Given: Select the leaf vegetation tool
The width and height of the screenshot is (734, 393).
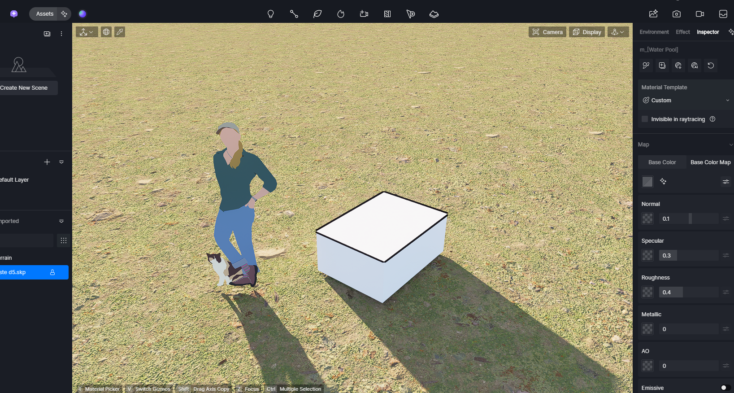Looking at the screenshot, I should click(x=317, y=14).
